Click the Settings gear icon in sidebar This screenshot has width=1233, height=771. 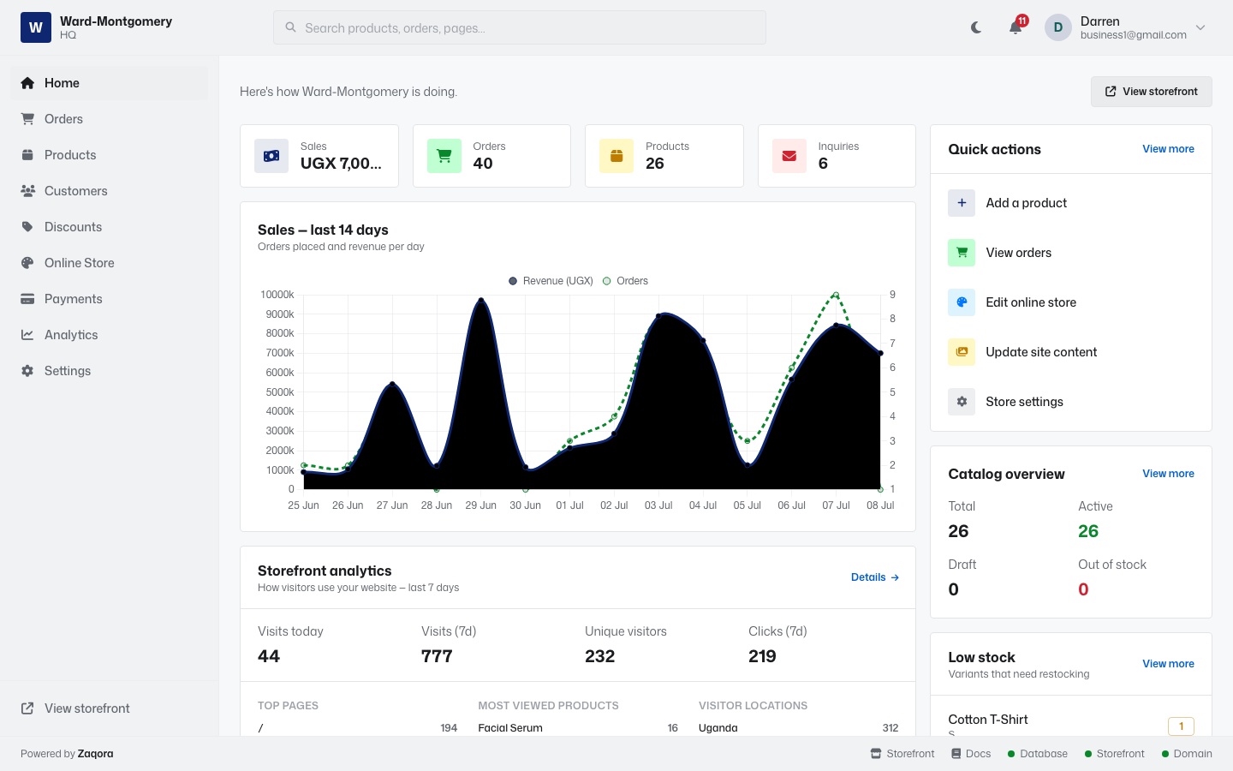tap(27, 371)
